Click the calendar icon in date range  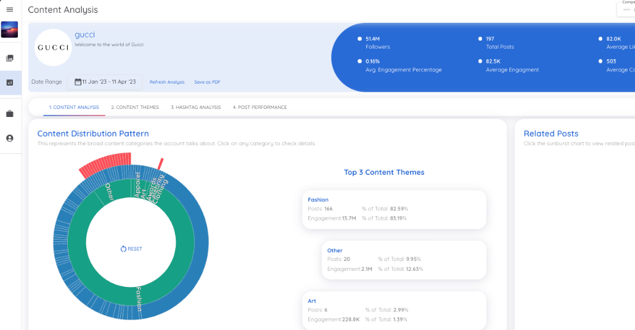click(x=78, y=82)
